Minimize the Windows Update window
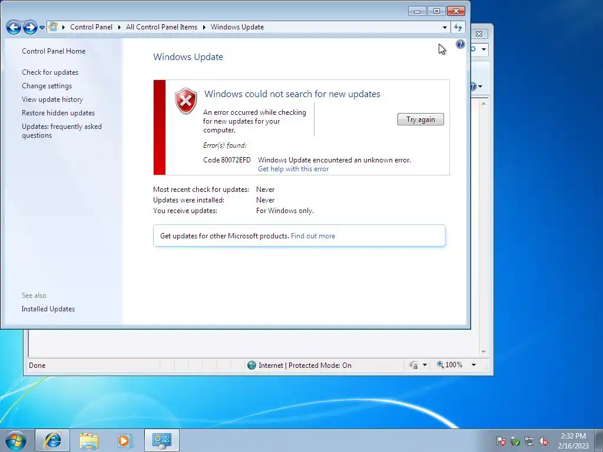Screen dimensions: 603x452 417,11
